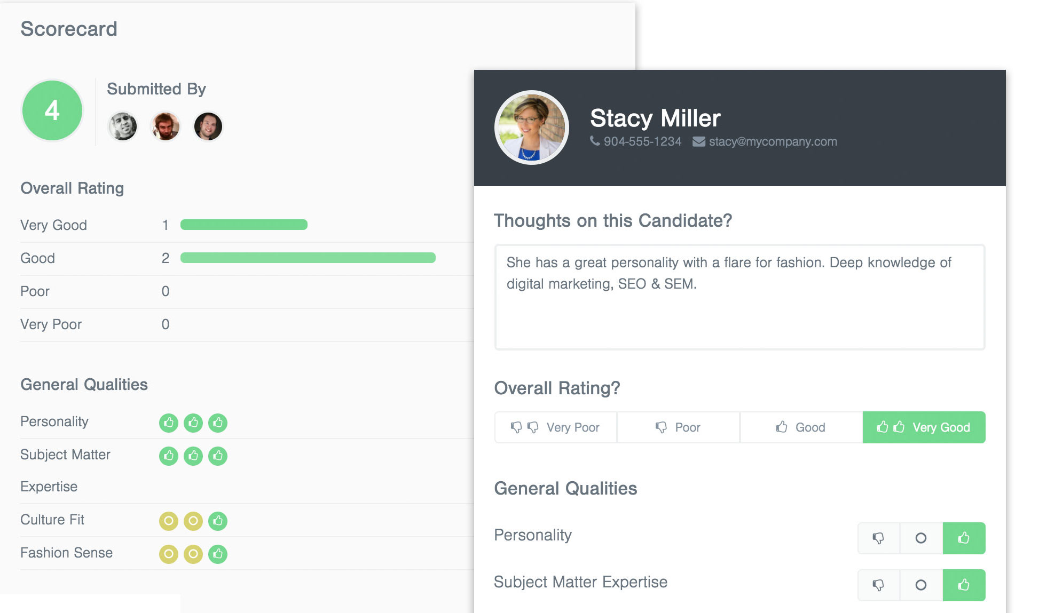Screen dimensions: 1039x613
Task: Click the Good rating progress bar
Action: coord(308,258)
